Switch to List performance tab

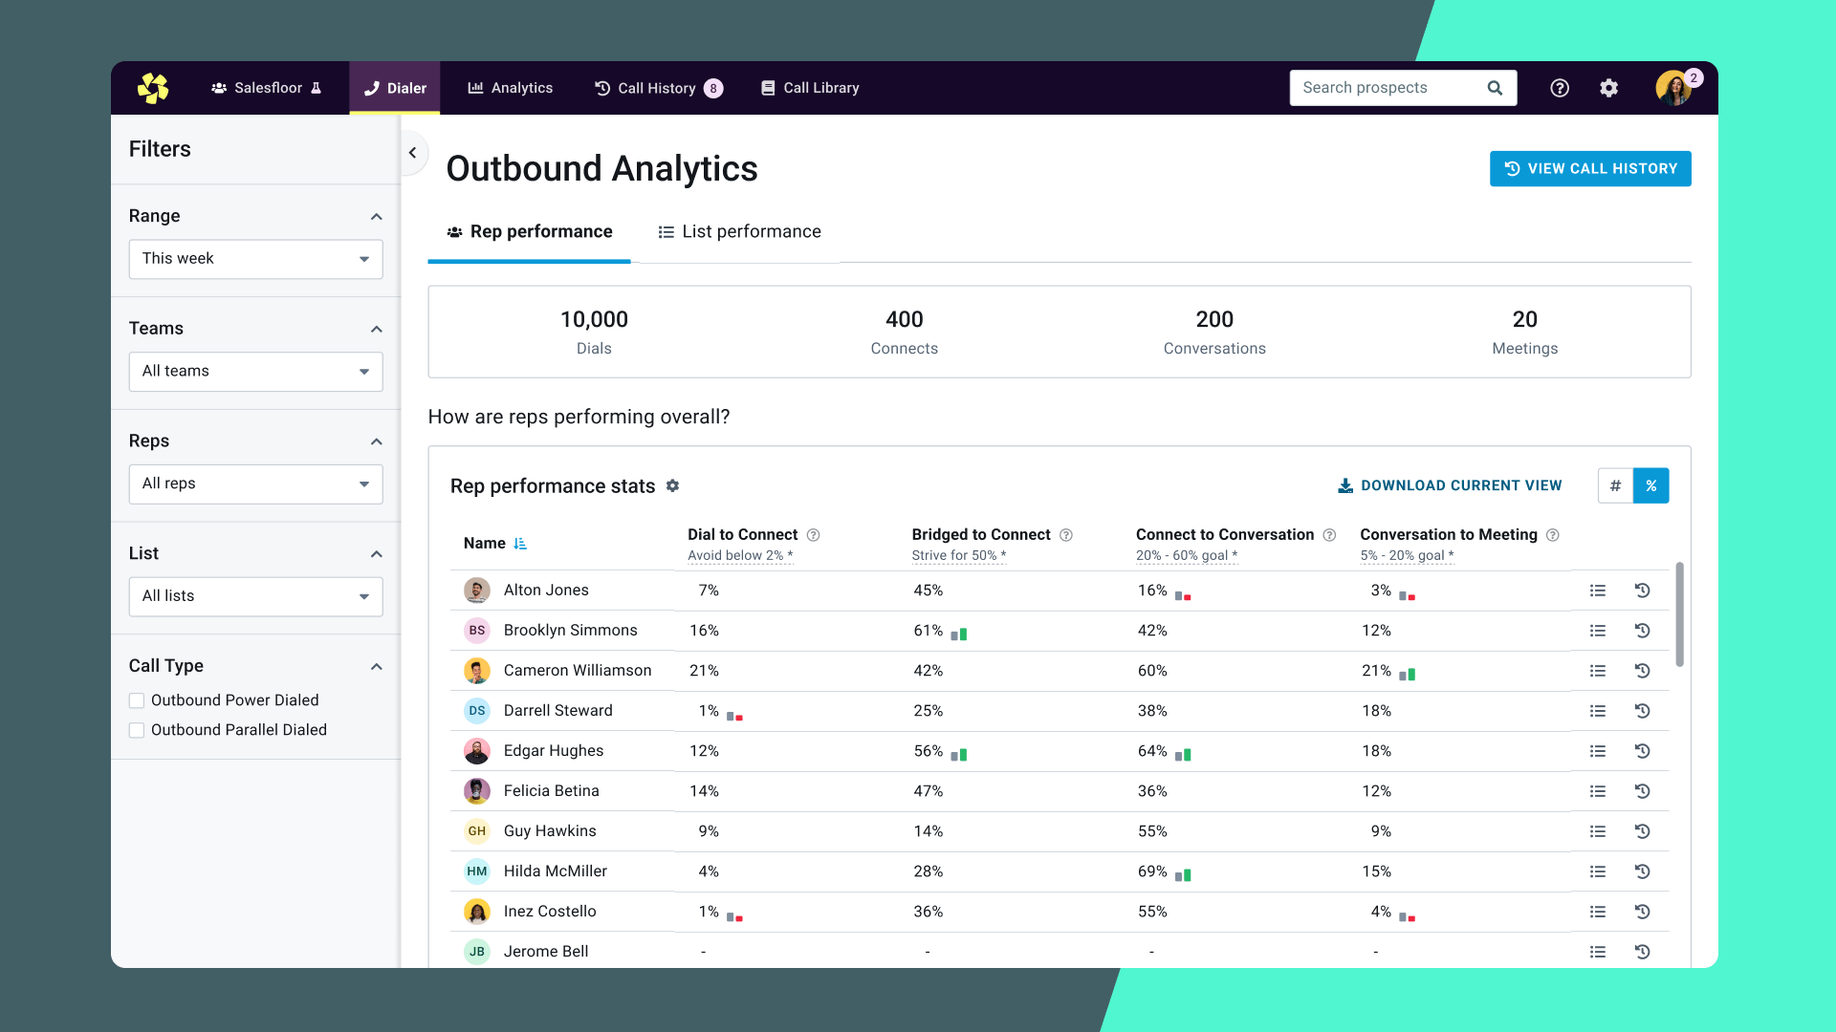[x=739, y=232]
